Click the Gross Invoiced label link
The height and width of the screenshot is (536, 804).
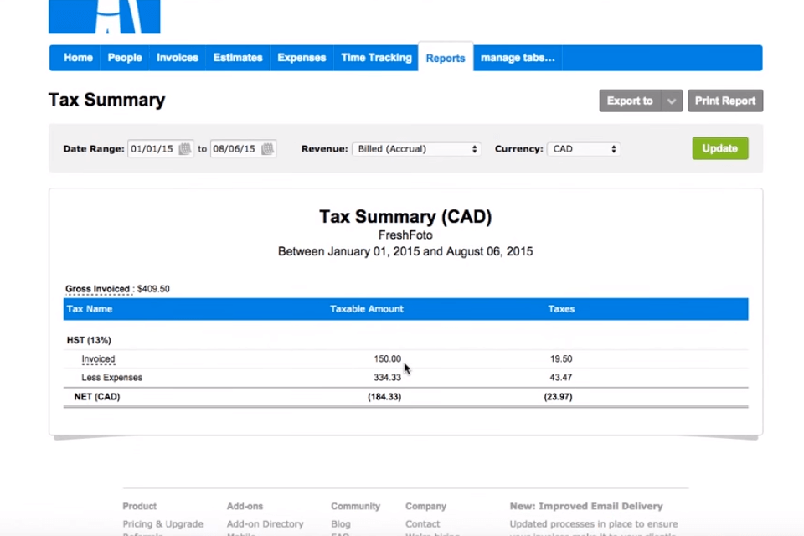coord(97,289)
